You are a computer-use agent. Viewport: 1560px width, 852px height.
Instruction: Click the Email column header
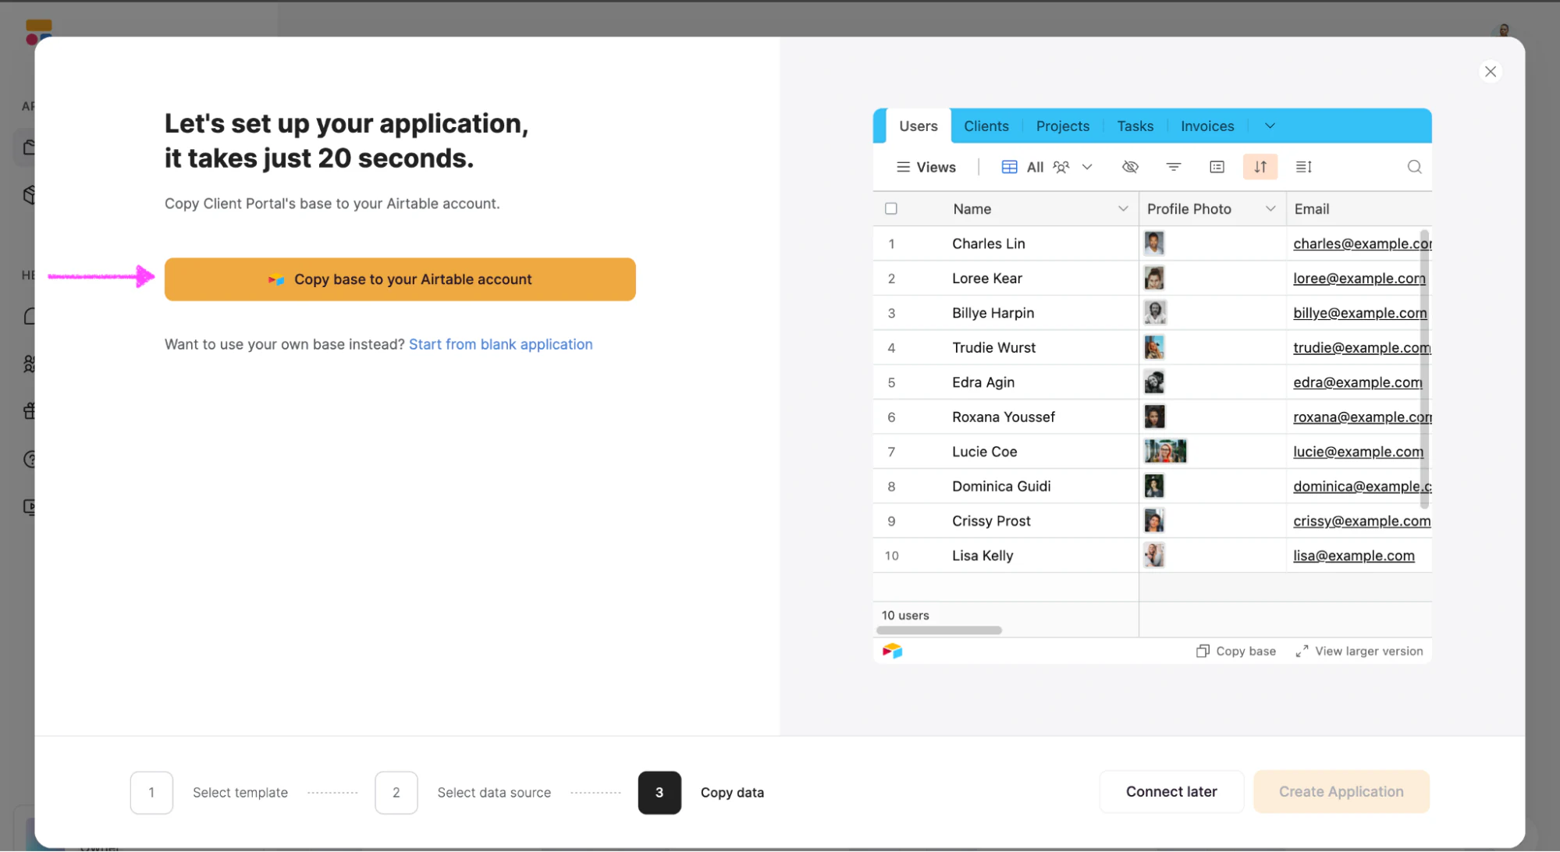coord(1358,208)
